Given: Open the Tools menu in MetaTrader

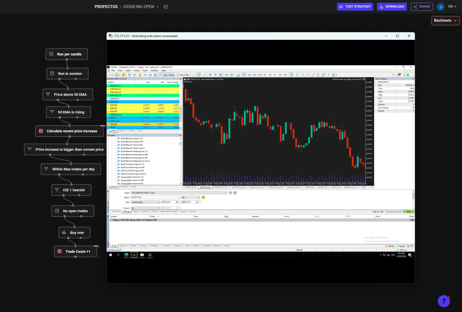Looking at the screenshot, I should click(x=145, y=71).
